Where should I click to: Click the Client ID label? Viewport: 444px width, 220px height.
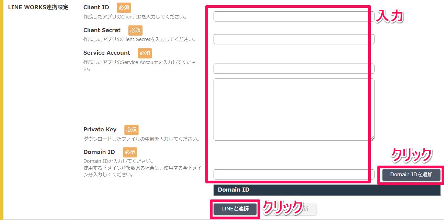coord(96,7)
